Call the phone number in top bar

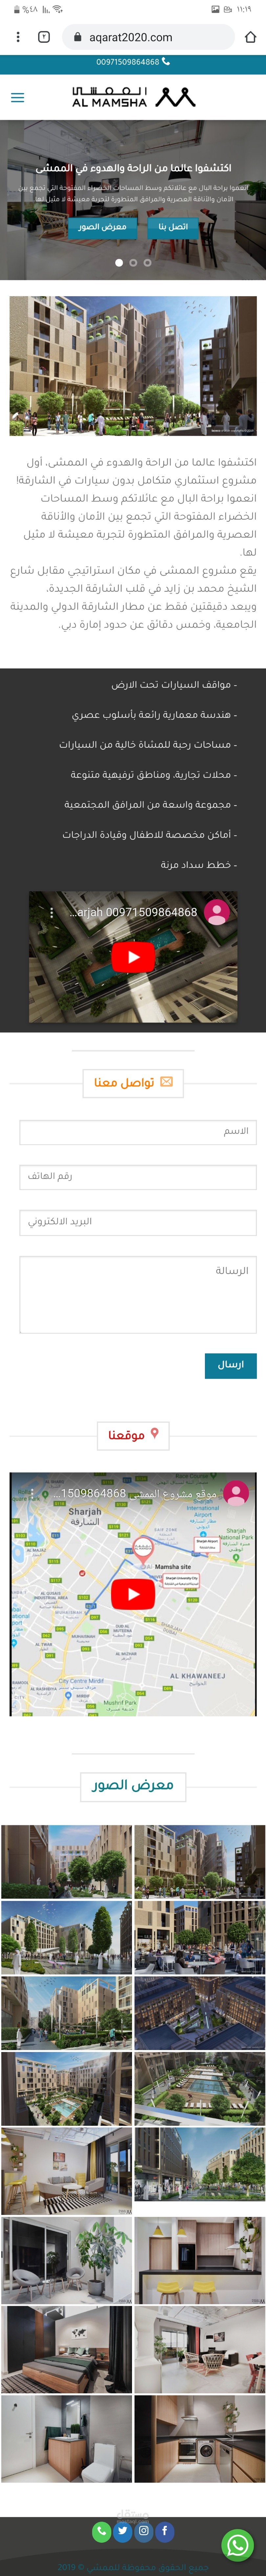pyautogui.click(x=132, y=62)
